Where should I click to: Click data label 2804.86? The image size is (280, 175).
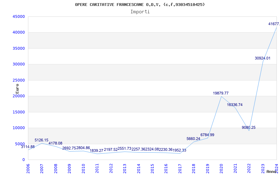tap(83, 148)
